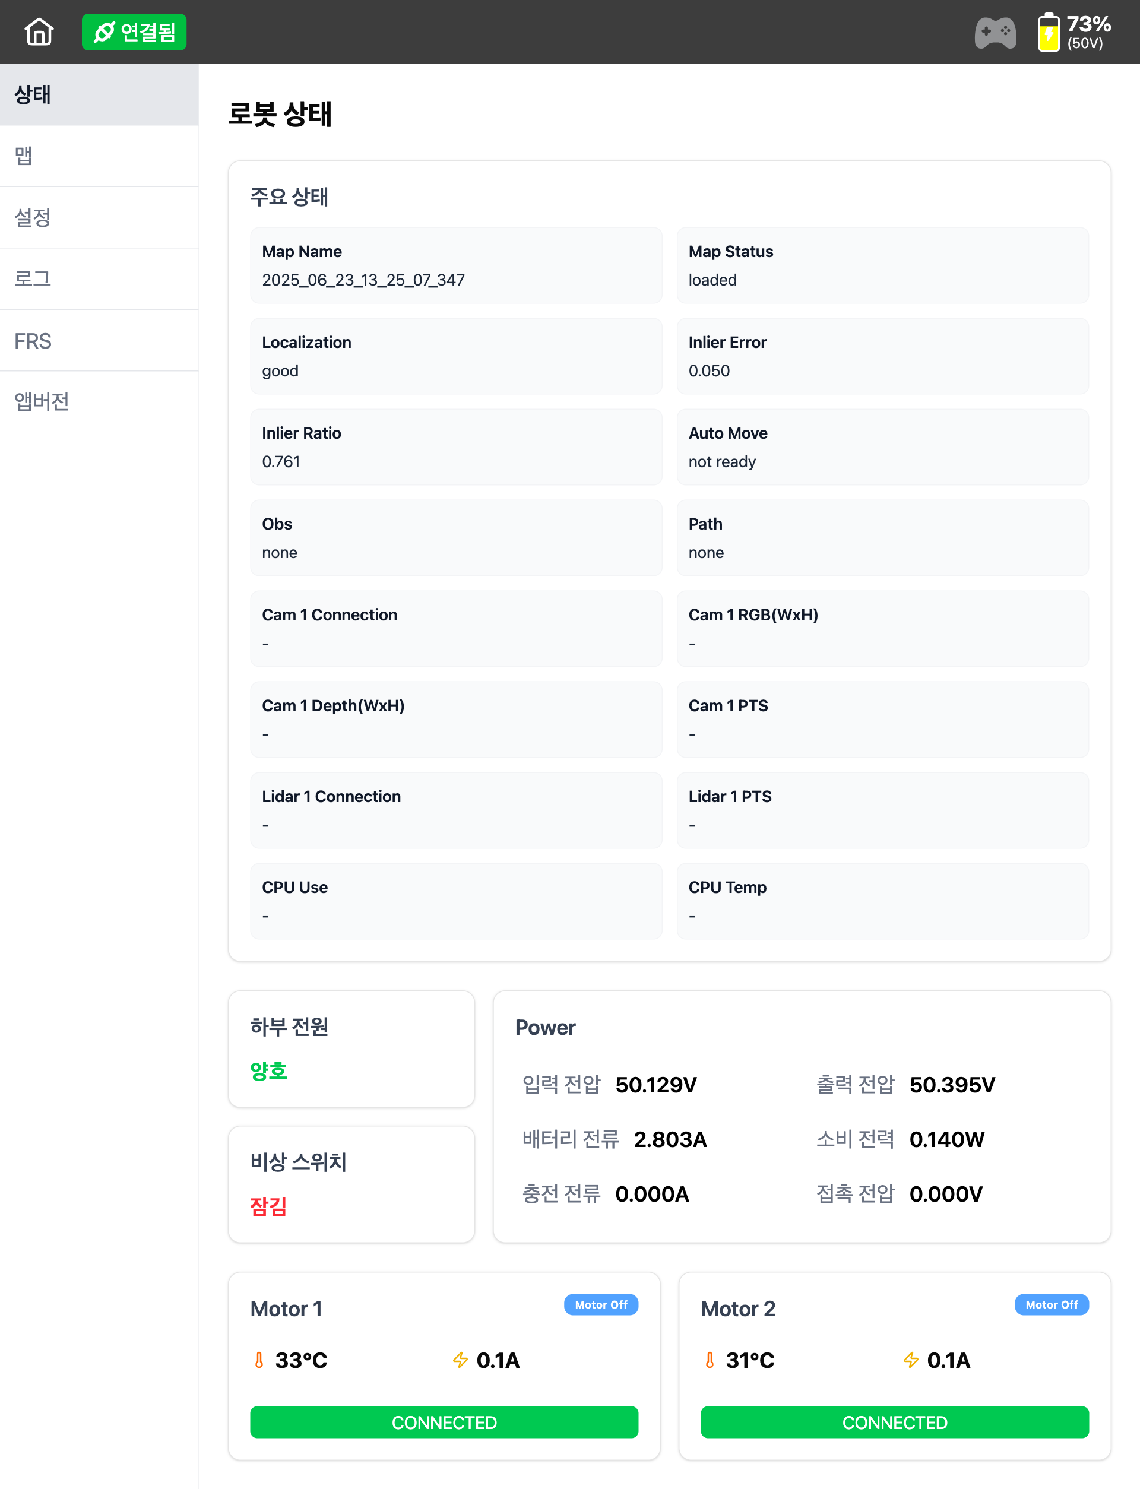Click the Cam 1 RGB(WxH) label
This screenshot has height=1489, width=1140.
(753, 614)
